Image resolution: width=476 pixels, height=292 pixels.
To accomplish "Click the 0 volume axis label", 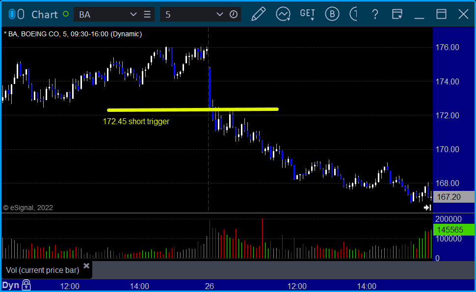I will pos(437,258).
